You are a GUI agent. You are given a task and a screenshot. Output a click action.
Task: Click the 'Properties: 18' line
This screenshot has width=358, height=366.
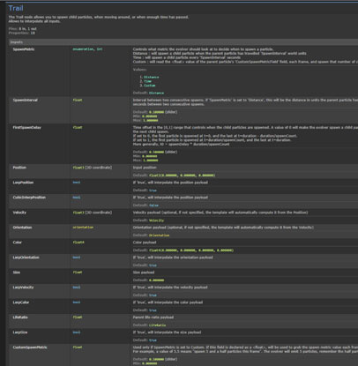coord(21,33)
